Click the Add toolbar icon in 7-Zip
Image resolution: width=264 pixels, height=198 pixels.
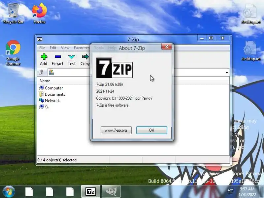[44, 57]
